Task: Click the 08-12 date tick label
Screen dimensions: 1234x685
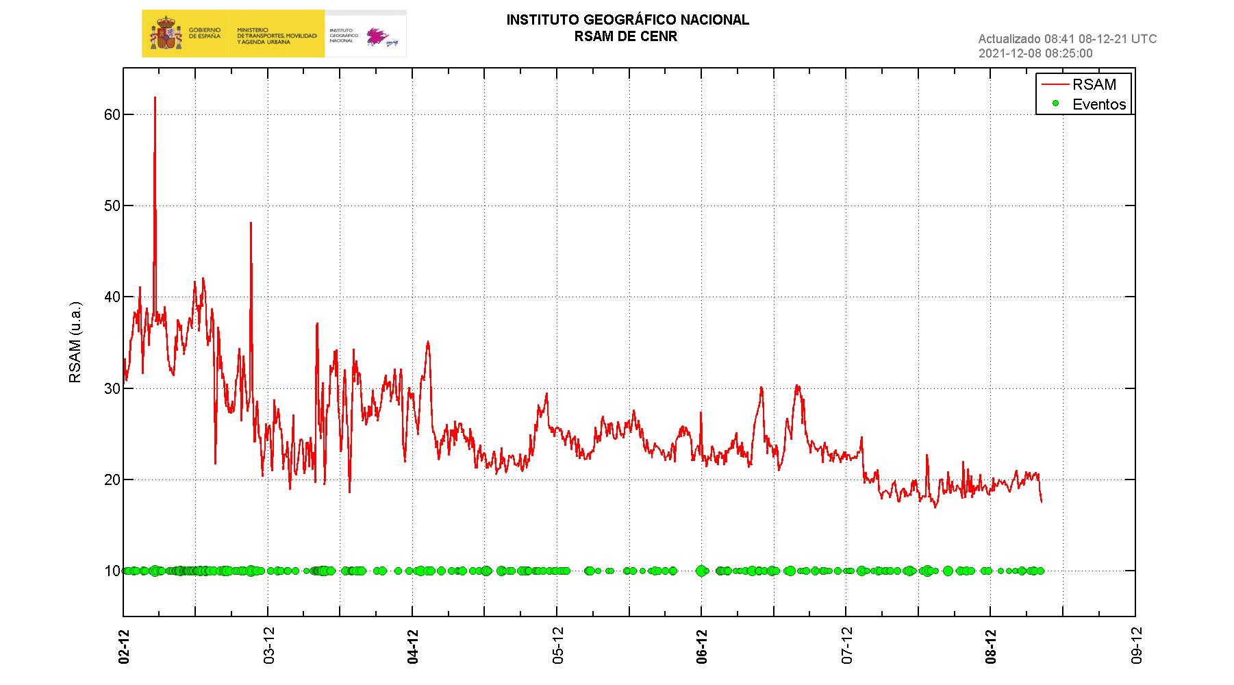Action: tap(991, 645)
